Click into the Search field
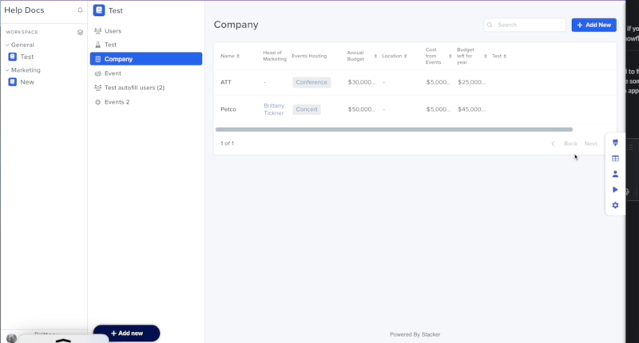Image resolution: width=639 pixels, height=343 pixels. (x=529, y=25)
